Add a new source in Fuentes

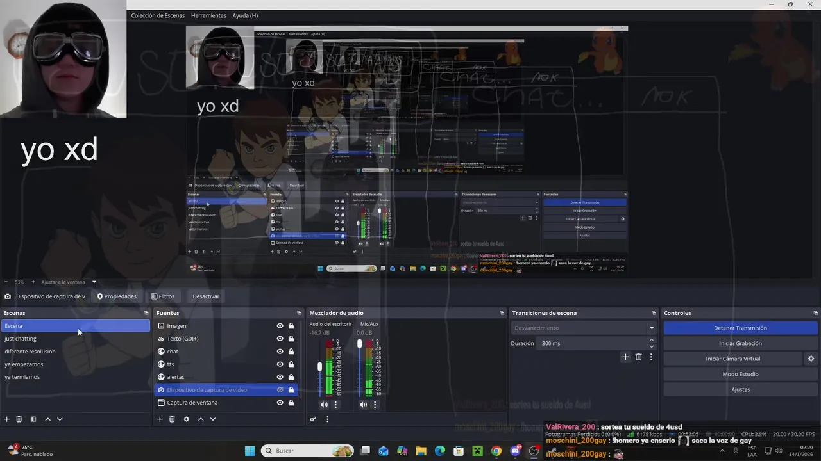160,419
